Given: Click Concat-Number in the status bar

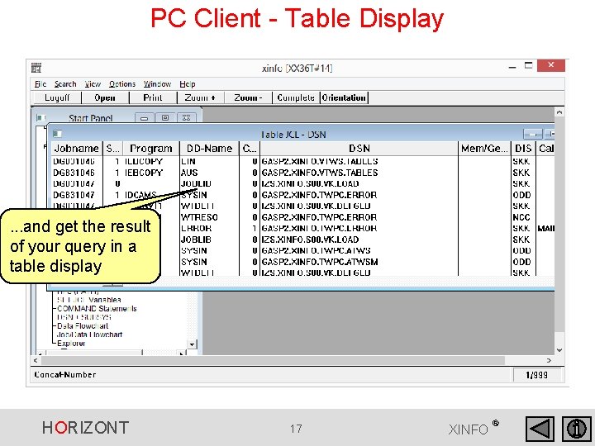Looking at the screenshot, I should pyautogui.click(x=65, y=375).
